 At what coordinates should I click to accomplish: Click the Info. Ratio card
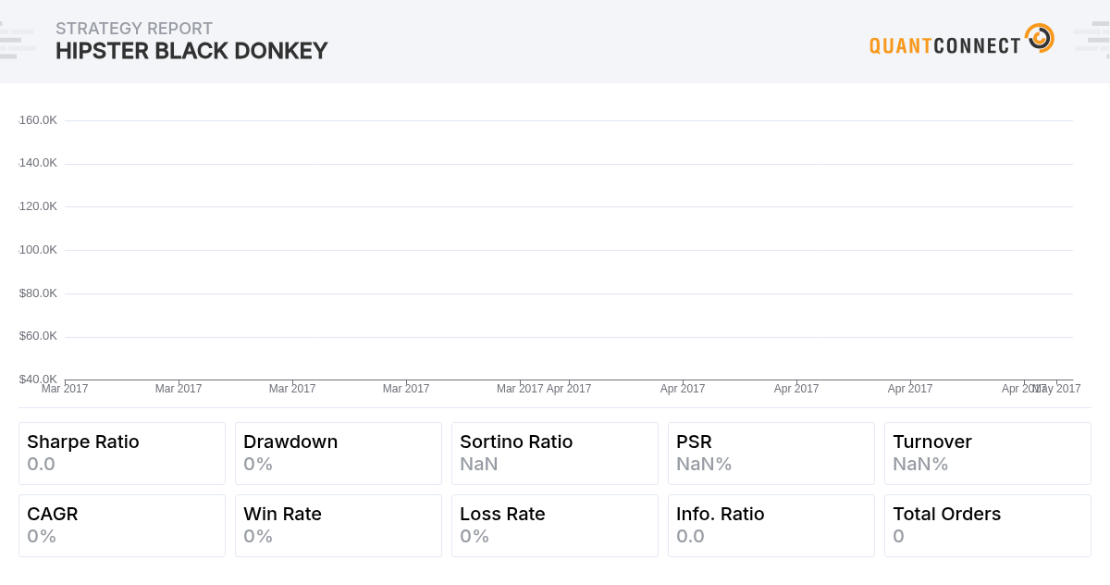click(771, 526)
